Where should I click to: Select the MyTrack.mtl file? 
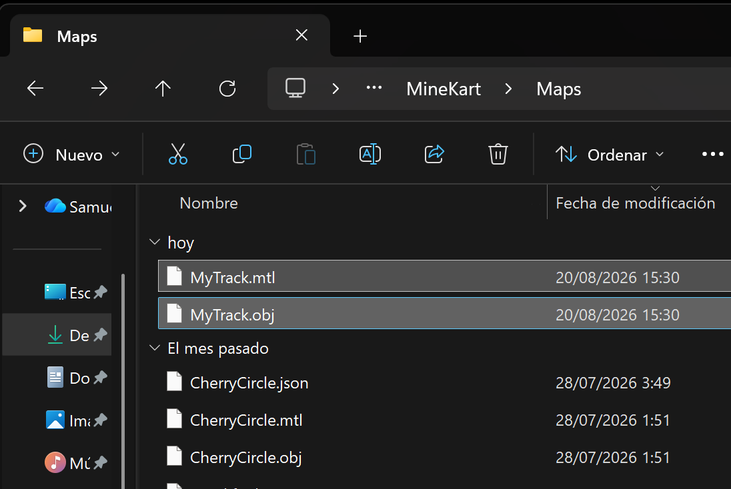tap(445, 276)
